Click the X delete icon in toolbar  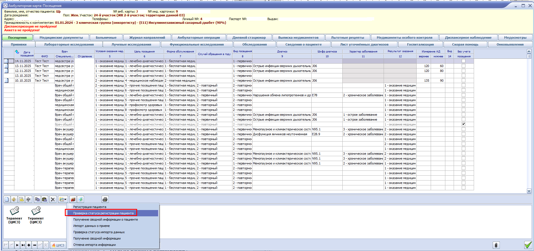[53, 199]
